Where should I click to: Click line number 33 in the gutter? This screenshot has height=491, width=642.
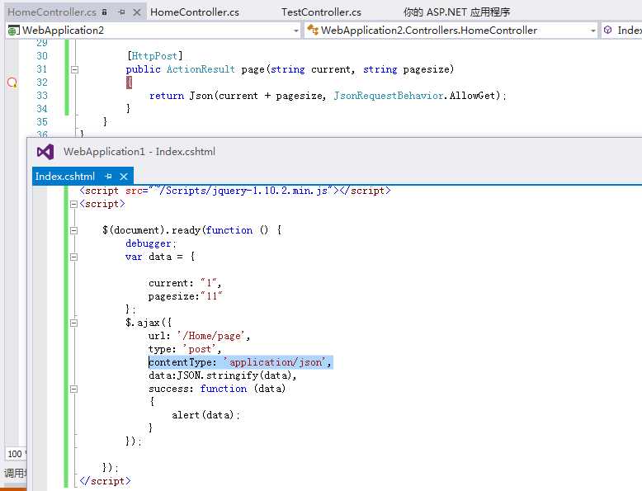tap(42, 96)
